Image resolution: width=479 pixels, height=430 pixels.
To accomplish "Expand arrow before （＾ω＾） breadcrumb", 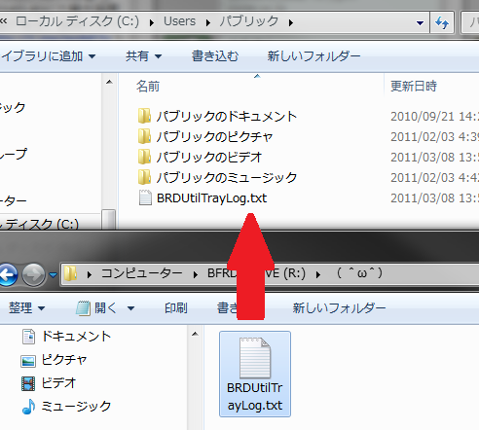I will point(318,274).
